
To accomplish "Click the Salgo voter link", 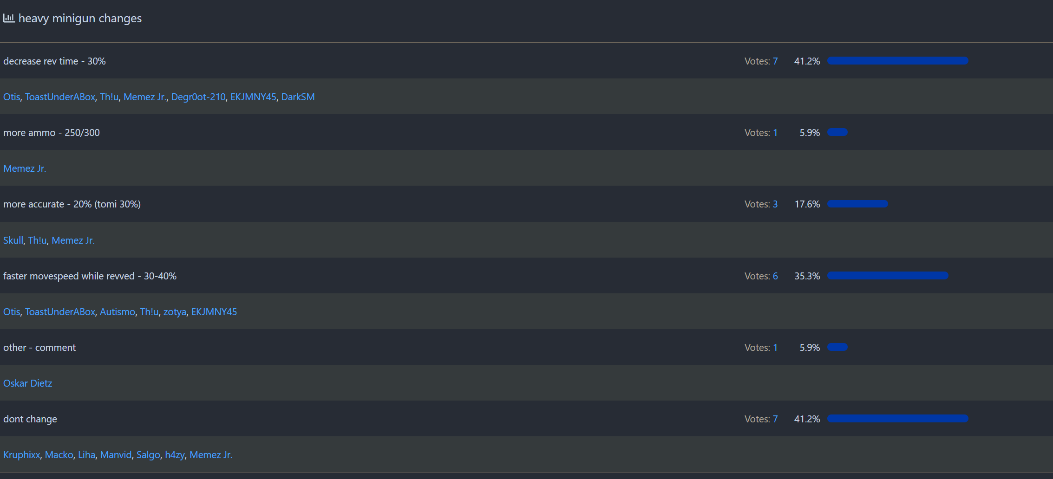I will [148, 455].
